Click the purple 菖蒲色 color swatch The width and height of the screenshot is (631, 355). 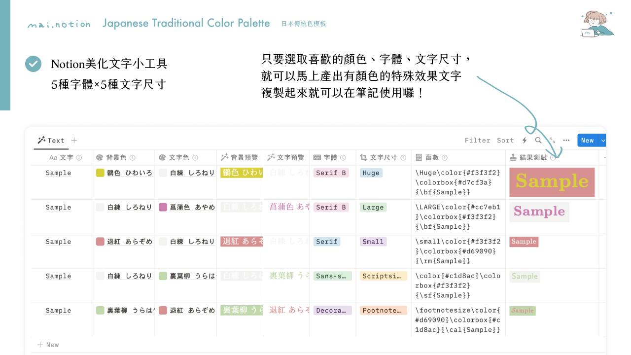[x=163, y=208]
